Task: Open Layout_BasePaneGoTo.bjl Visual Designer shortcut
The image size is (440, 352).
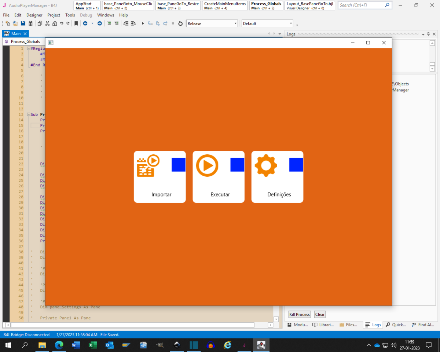Action: [309, 5]
